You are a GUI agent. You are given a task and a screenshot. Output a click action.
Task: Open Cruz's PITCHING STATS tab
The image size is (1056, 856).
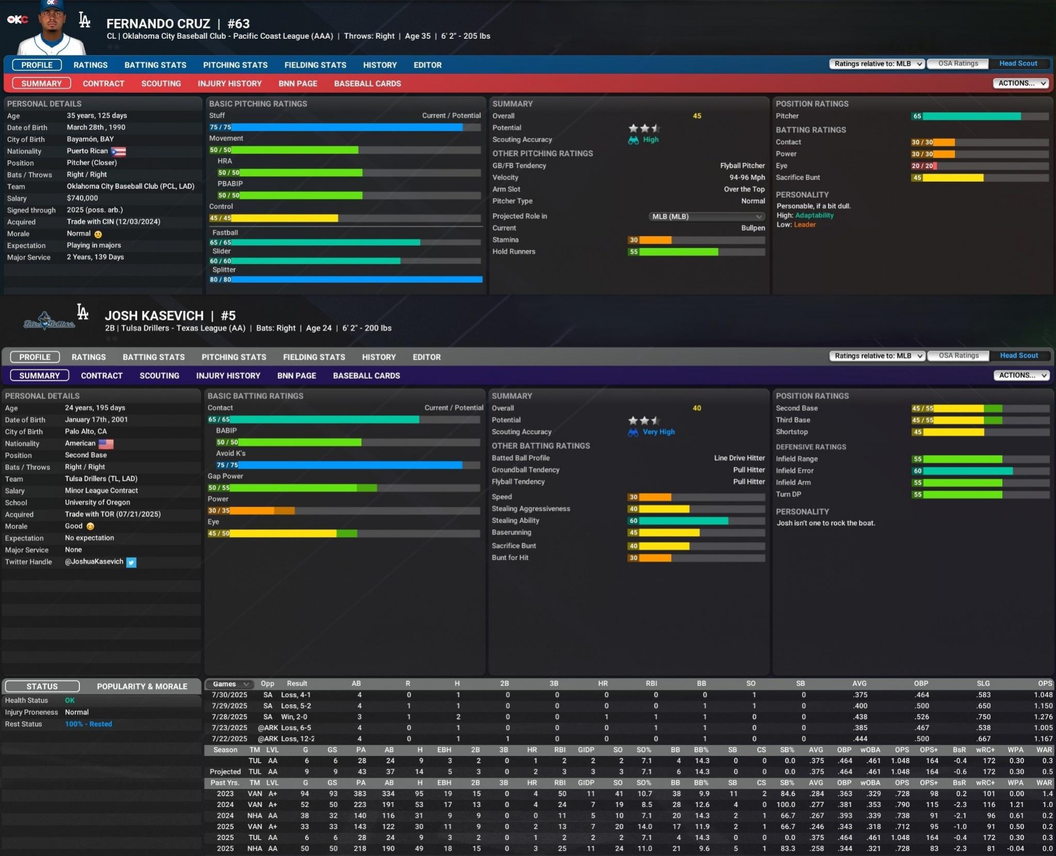[x=235, y=65]
